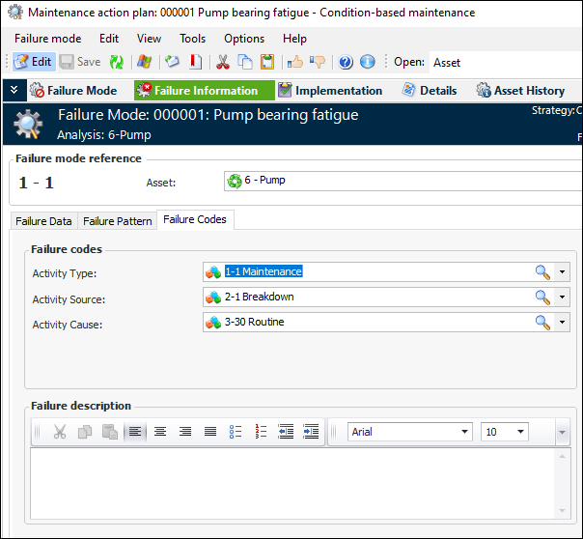Toggle center alignment in description editor
Screen dimensions: 583x539
point(160,432)
